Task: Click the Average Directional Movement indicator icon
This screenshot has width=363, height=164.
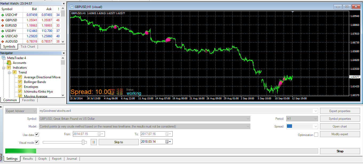Action: pos(20,77)
